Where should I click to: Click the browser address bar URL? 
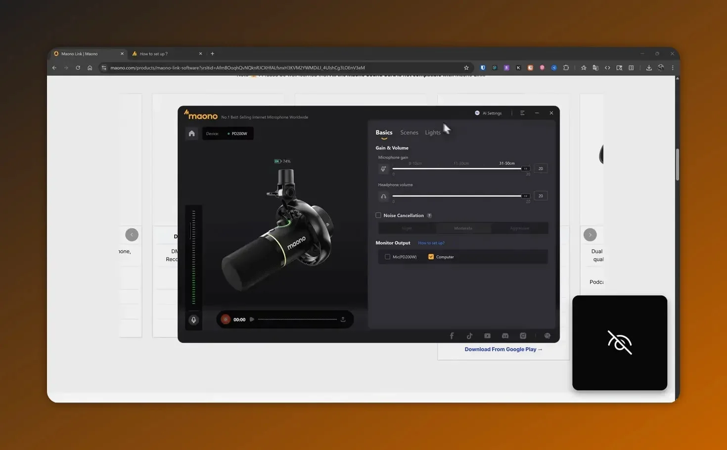(x=237, y=68)
